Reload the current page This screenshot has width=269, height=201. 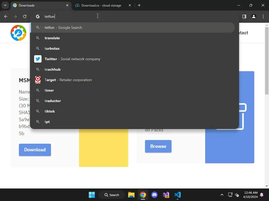(25, 16)
